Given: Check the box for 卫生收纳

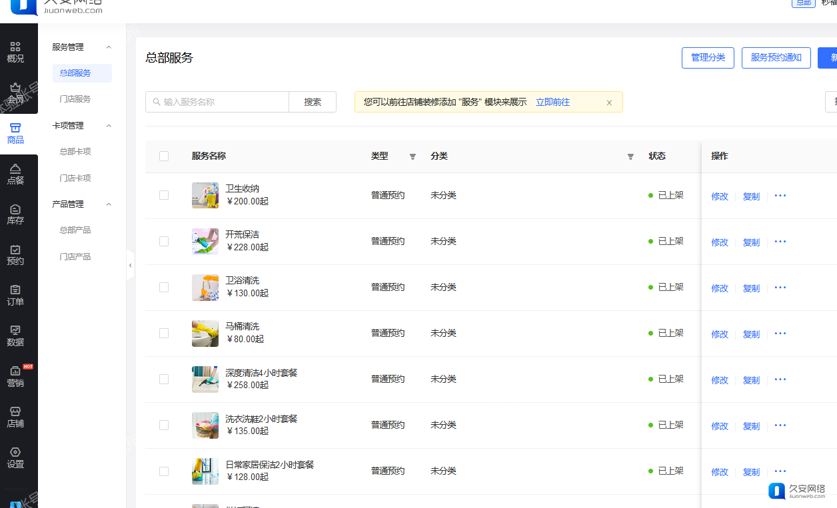Looking at the screenshot, I should point(164,195).
